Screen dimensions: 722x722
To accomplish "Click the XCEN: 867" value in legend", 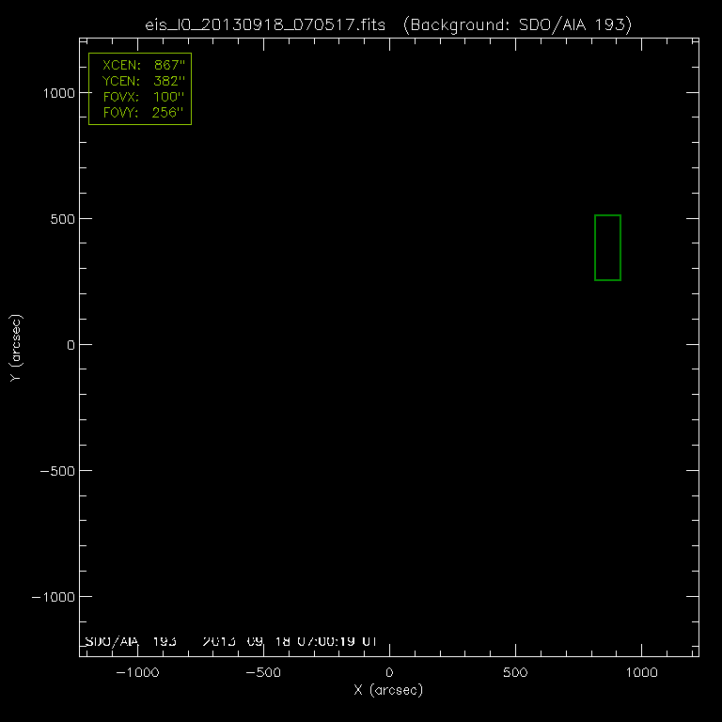I will pos(140,68).
